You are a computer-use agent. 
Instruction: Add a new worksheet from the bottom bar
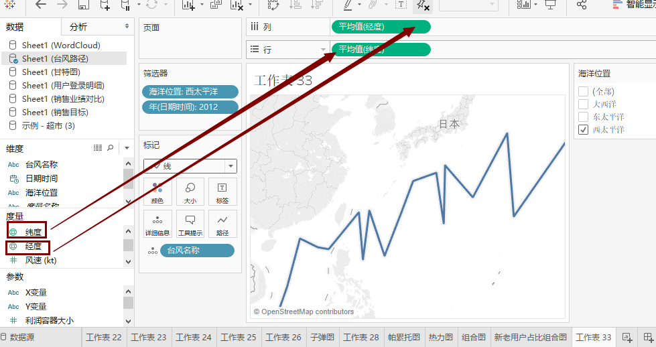click(x=627, y=338)
